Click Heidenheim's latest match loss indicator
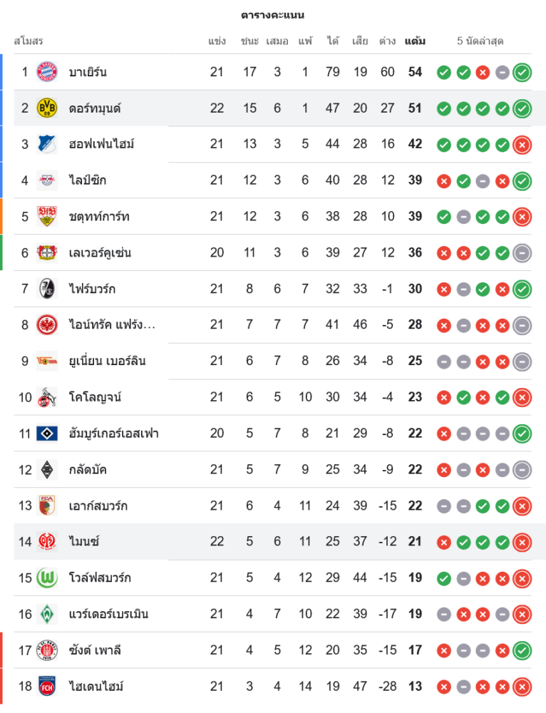 point(522,687)
